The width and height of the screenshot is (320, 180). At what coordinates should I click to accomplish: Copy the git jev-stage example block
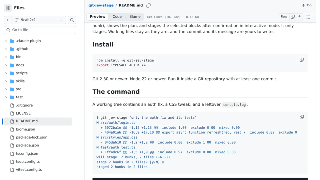302,117
